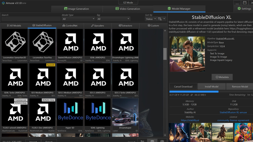253x142 pixels.
Task: Switch to the Model Manager tab
Action: [179, 9]
